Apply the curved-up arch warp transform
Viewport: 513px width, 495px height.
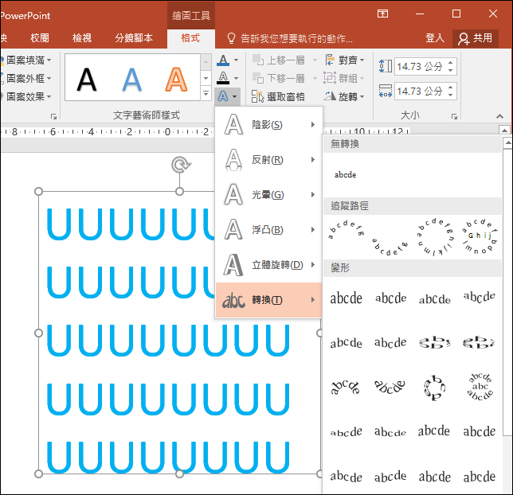[345, 387]
